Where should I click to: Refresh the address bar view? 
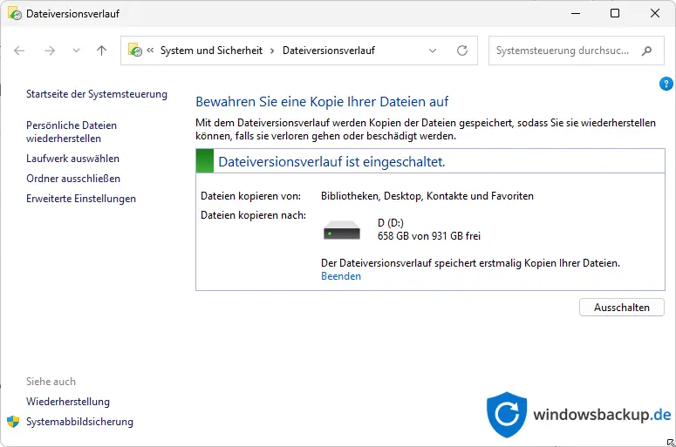[462, 51]
